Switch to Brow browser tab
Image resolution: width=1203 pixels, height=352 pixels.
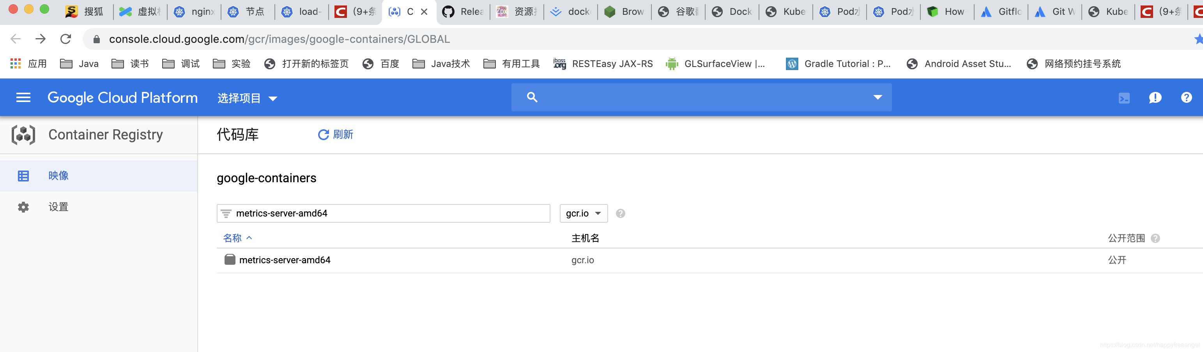pos(624,12)
